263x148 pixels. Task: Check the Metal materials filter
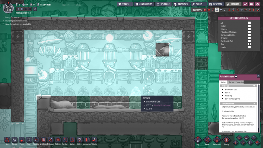(249, 26)
